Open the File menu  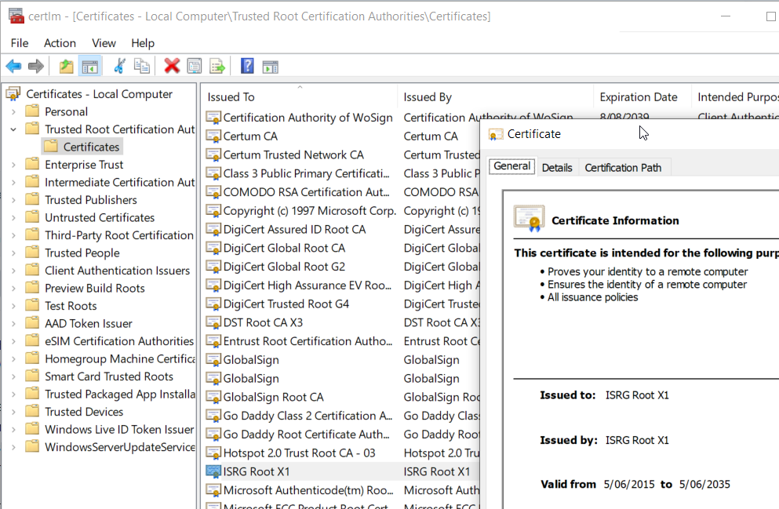point(20,43)
